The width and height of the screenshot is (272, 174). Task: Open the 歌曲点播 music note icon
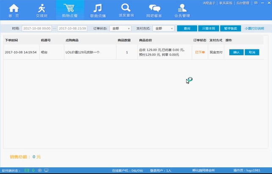[x=98, y=8]
